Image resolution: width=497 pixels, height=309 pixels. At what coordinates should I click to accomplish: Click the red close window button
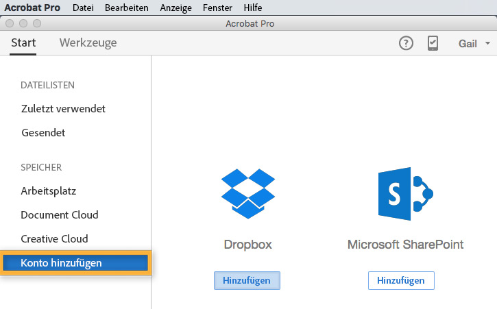10,23
